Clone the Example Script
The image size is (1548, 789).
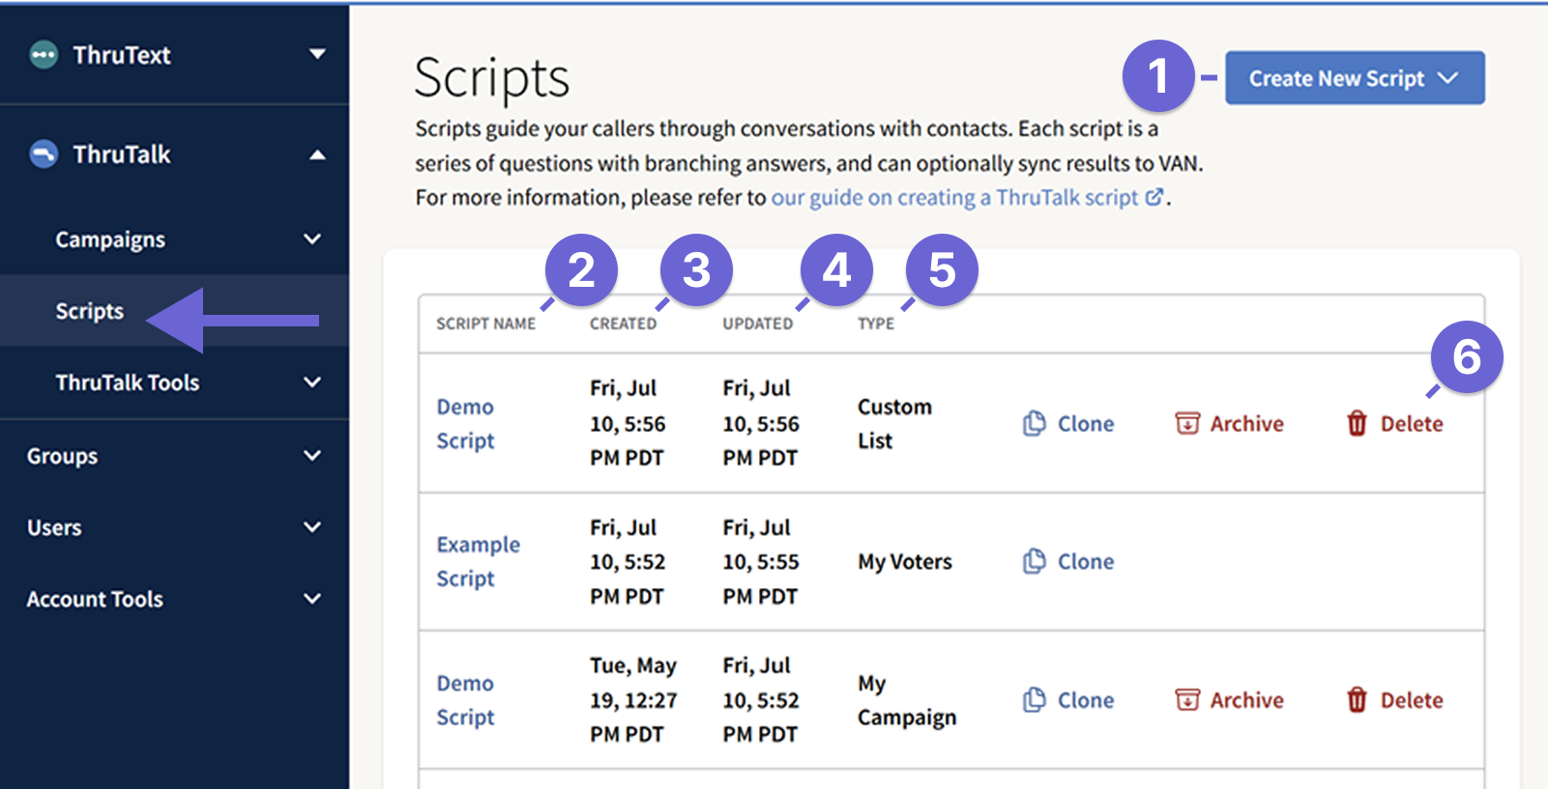(1068, 561)
